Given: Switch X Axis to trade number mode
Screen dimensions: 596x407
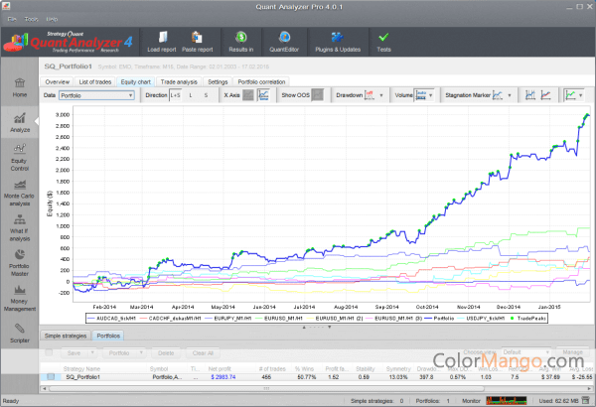Looking at the screenshot, I should pyautogui.click(x=248, y=95).
